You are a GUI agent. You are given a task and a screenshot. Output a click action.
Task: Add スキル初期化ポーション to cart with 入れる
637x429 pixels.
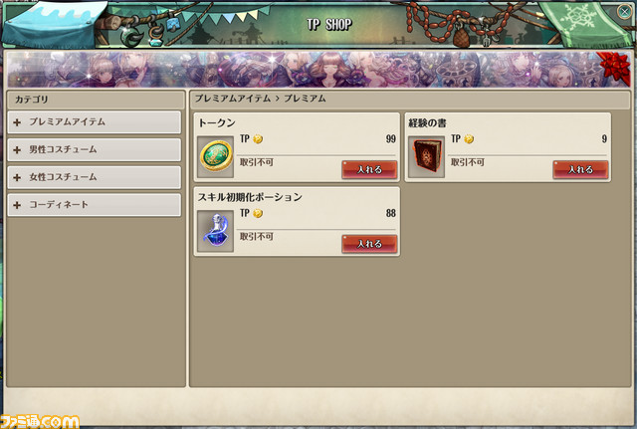tap(369, 244)
